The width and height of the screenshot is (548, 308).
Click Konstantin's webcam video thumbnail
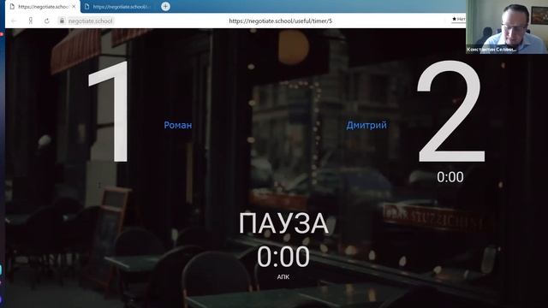[507, 27]
